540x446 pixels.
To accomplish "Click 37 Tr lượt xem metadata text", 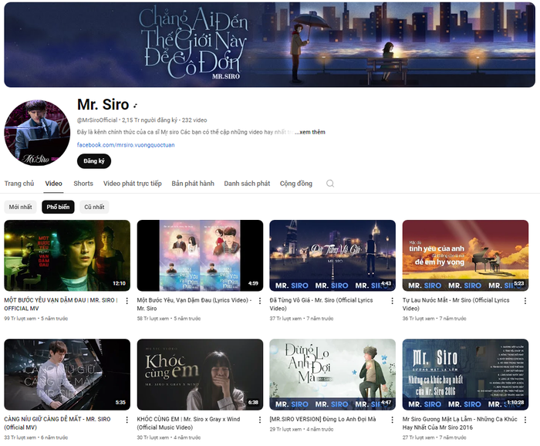I will pos(302,319).
